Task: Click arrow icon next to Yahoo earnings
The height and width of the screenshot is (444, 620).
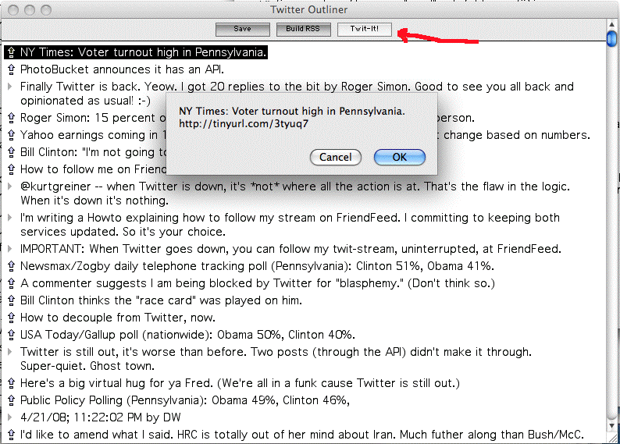Action: (11, 135)
